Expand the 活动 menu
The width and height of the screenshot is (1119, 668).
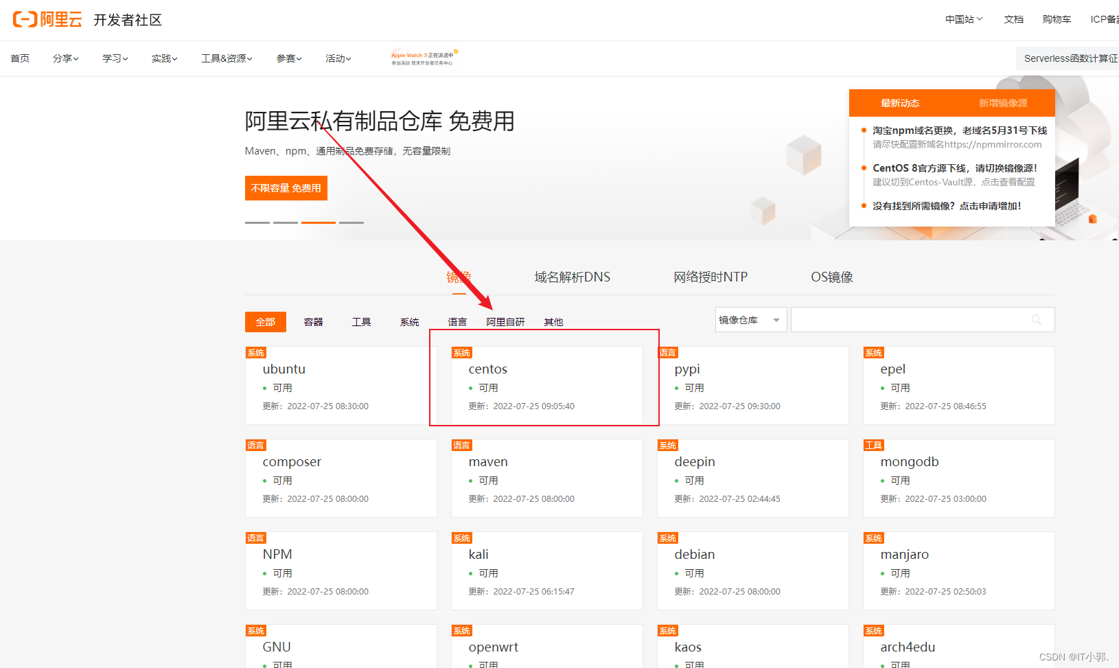[x=338, y=58]
